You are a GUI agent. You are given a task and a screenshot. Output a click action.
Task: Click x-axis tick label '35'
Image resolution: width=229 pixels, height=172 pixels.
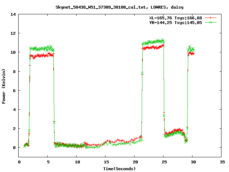pos(222,162)
